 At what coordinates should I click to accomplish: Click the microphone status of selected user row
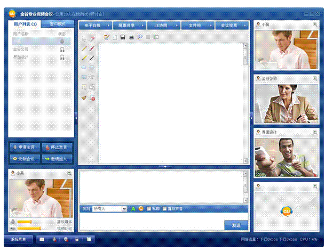coord(62,42)
